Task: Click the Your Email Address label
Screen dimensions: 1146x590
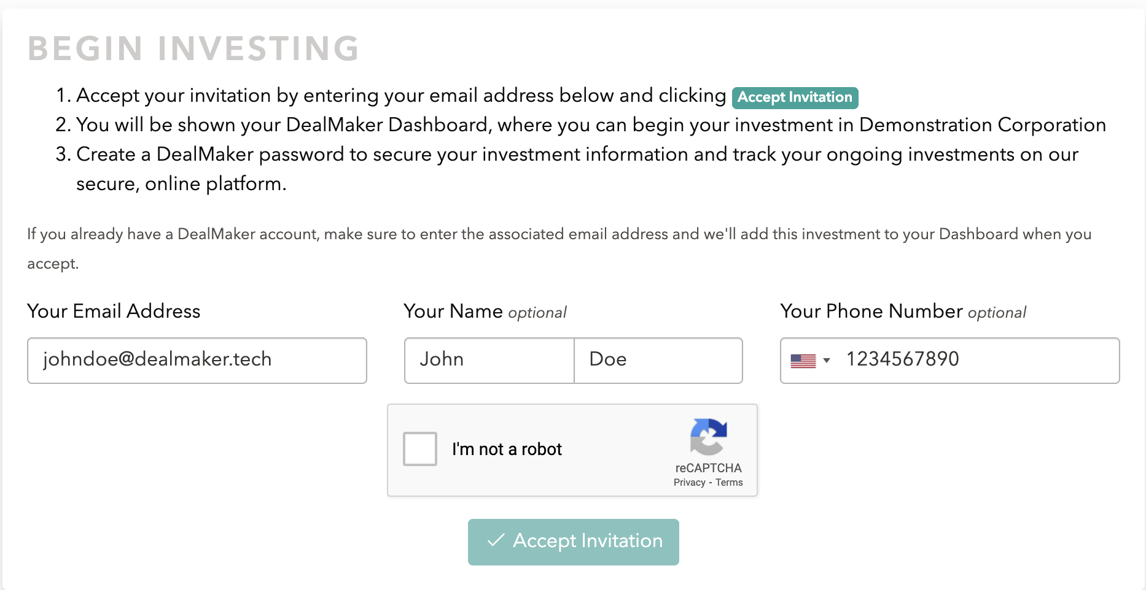Action: (114, 312)
